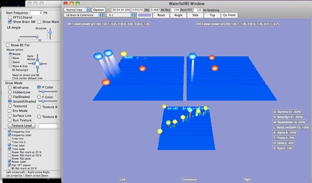Select the Wireframe draw mode
This screenshot has height=183, width=312.
coord(10,88)
